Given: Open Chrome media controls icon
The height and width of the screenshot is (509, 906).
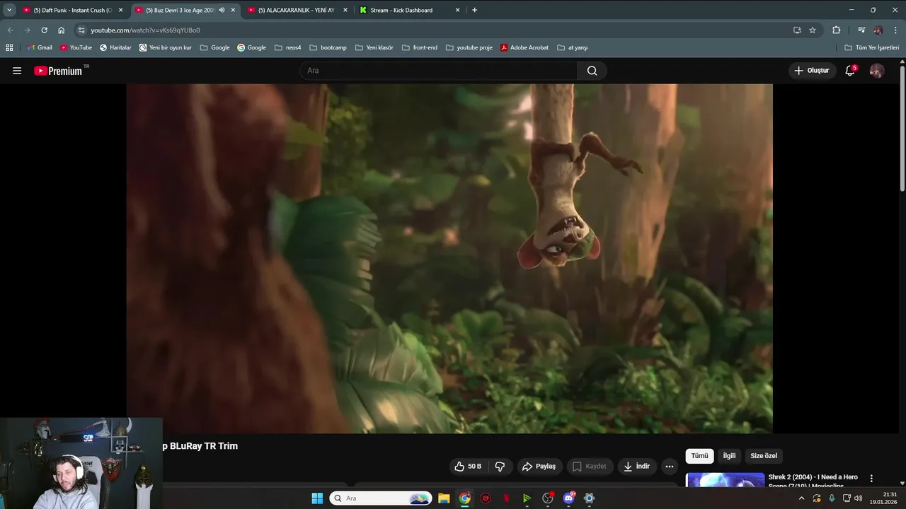Looking at the screenshot, I should click(861, 30).
